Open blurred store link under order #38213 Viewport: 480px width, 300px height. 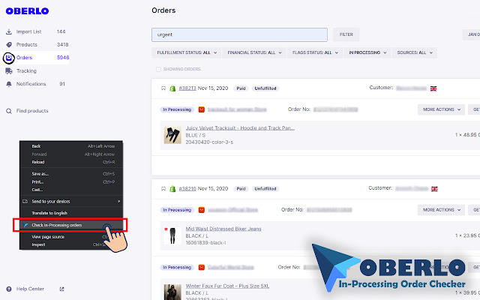click(x=237, y=109)
